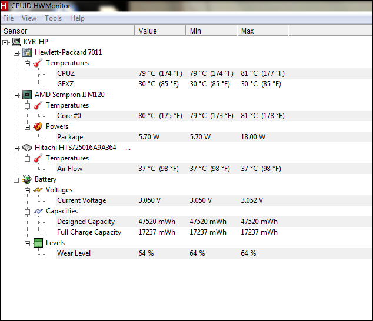Viewport: 373px width, 321px height.
Task: Click Package max value 18.00 W
Action: pos(253,137)
